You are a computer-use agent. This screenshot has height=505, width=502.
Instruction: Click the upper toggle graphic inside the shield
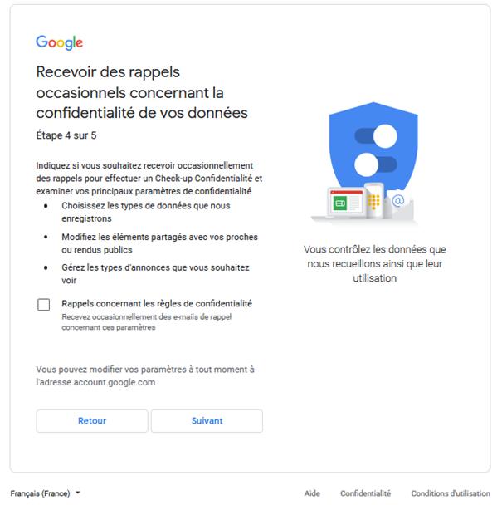pyautogui.click(x=376, y=135)
